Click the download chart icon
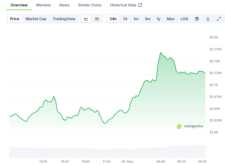Screen dimensions: 225x165 [x=208, y=19]
